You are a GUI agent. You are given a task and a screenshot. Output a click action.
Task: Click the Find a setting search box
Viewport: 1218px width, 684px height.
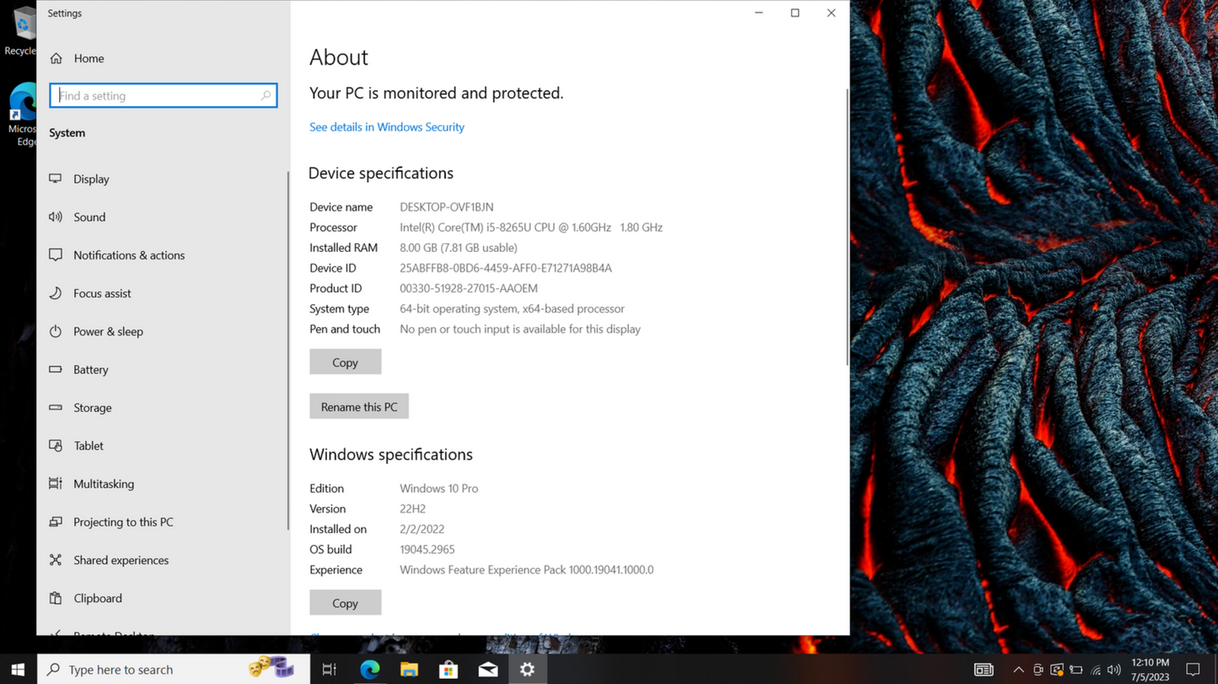[x=163, y=95]
